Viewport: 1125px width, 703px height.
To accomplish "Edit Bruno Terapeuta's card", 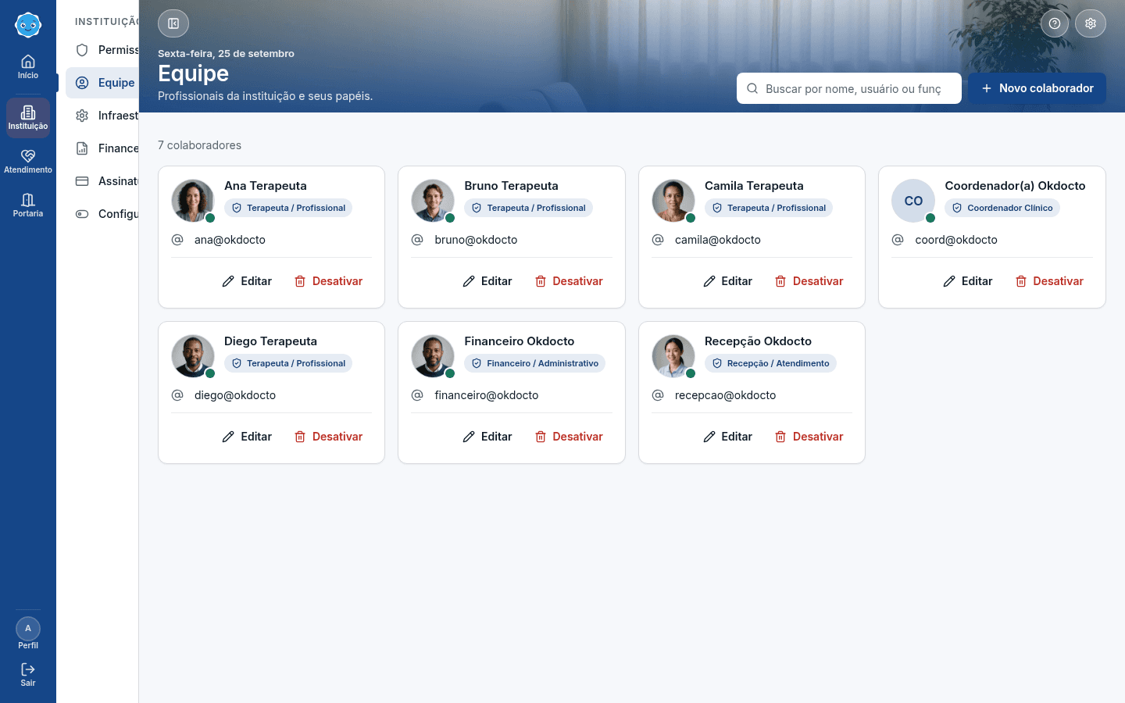I will 487,281.
